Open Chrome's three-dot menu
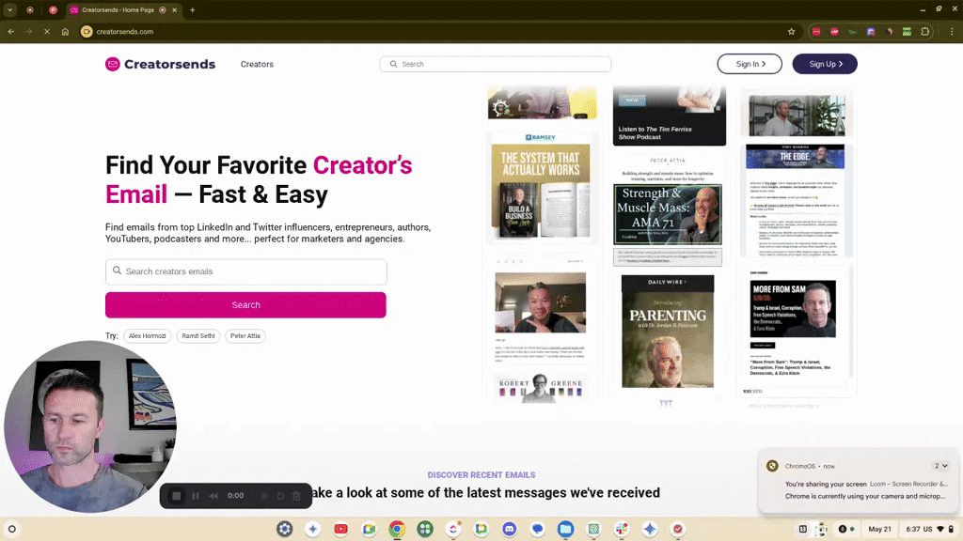Viewport: 963px width, 541px height. (953, 31)
